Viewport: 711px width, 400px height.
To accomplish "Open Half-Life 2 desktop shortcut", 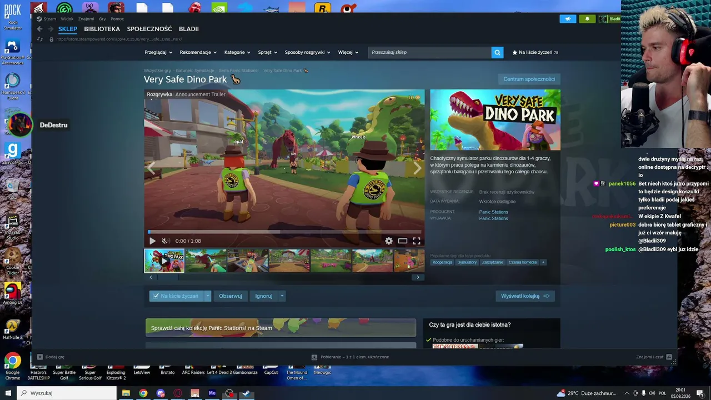I will (12, 328).
